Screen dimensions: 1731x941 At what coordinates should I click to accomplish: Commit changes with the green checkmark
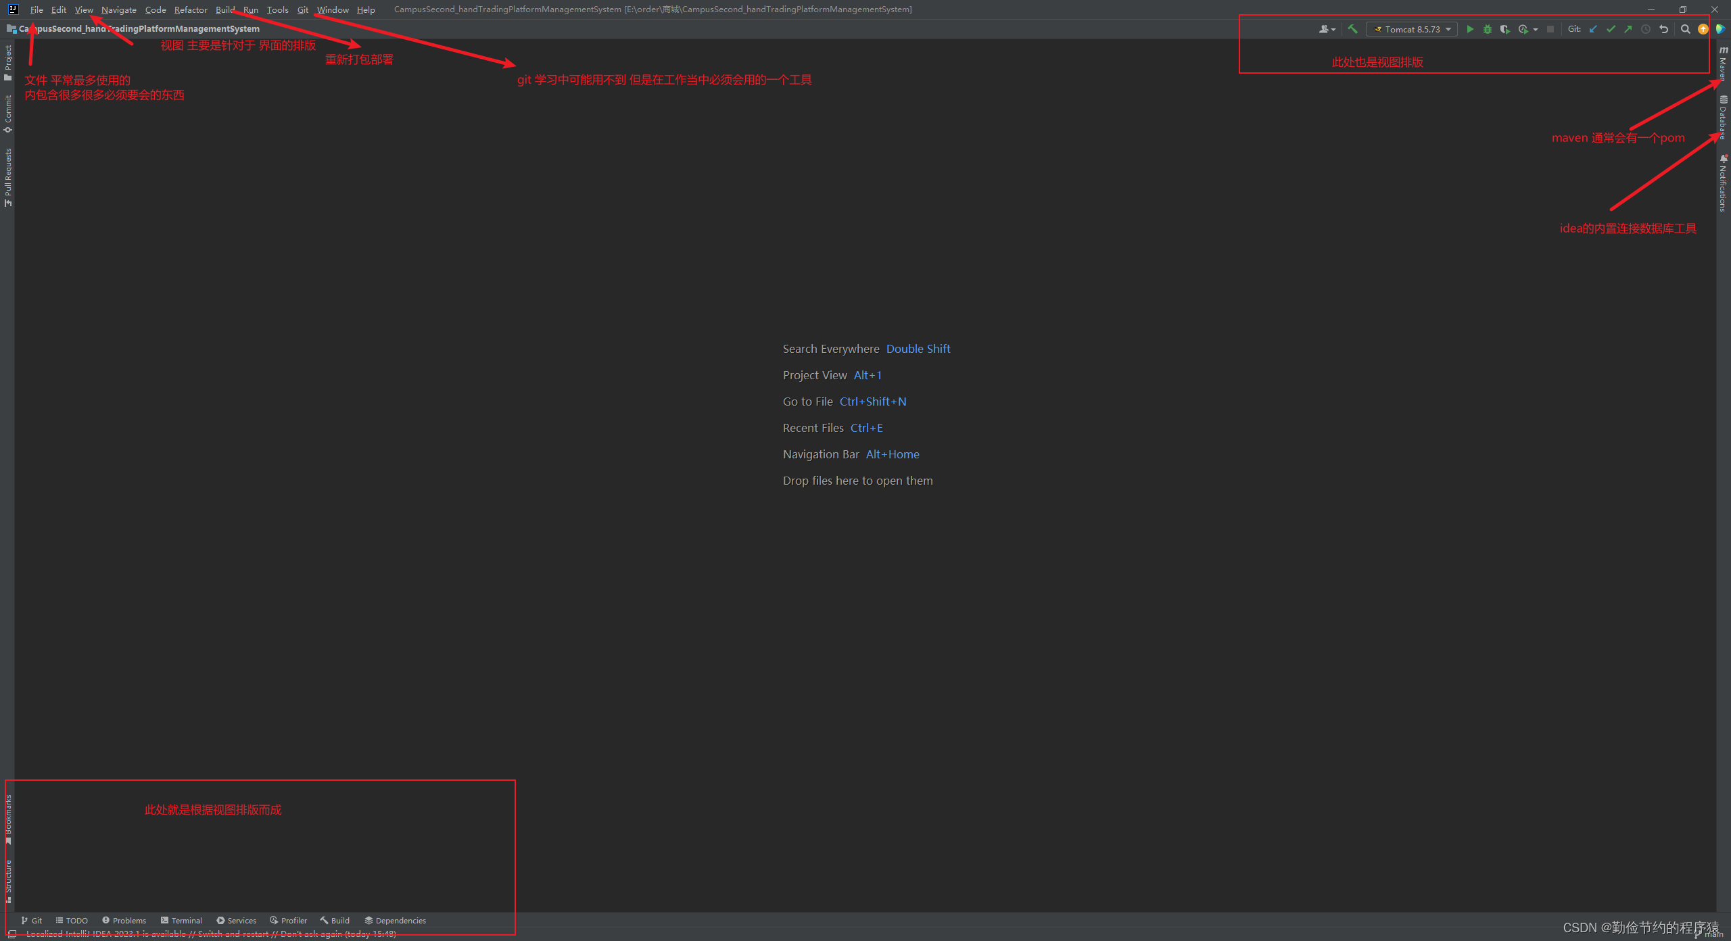[x=1611, y=29]
